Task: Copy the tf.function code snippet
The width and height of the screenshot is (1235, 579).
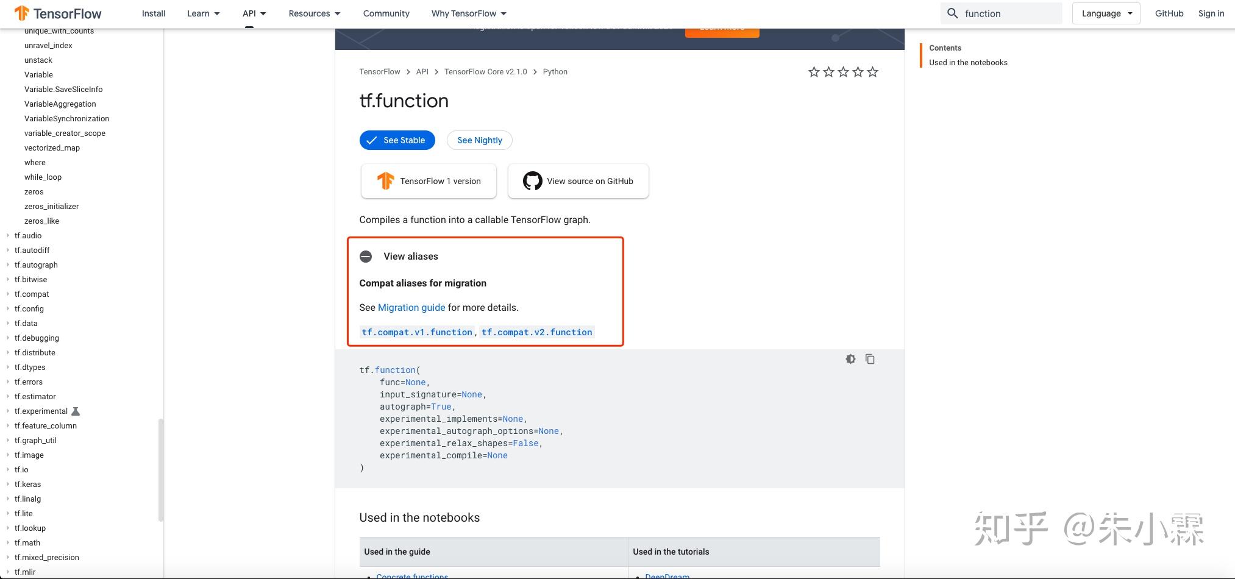Action: pyautogui.click(x=870, y=358)
